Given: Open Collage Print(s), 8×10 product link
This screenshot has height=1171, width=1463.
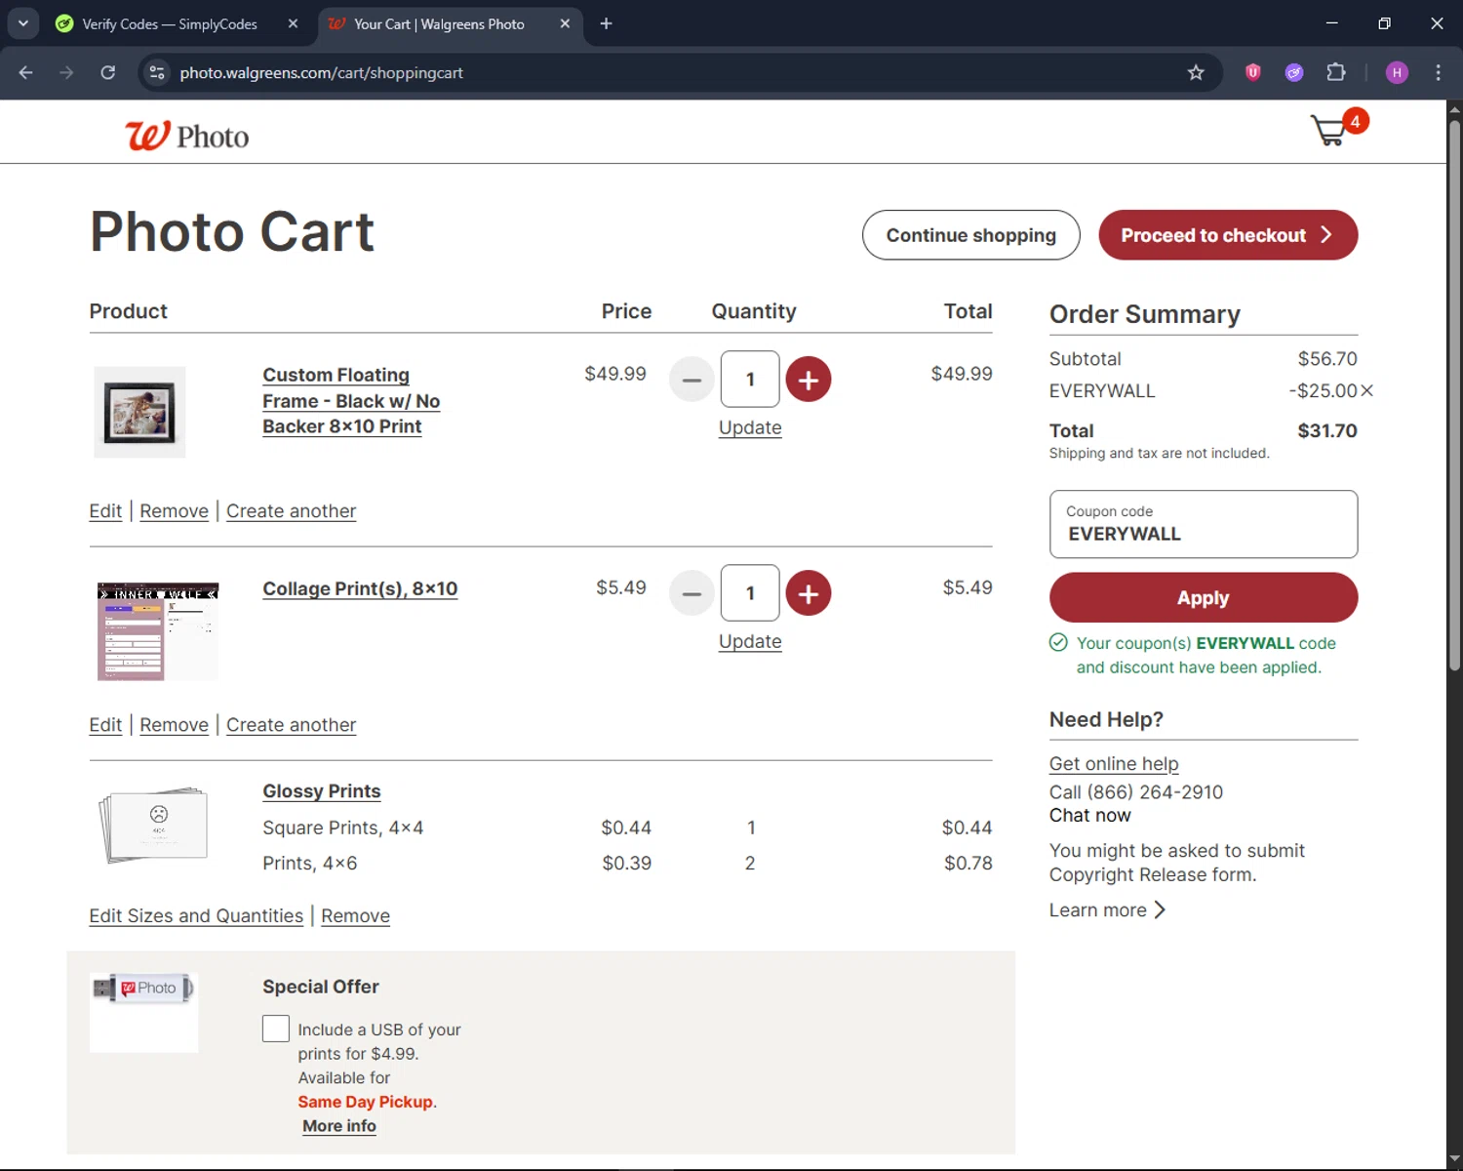Looking at the screenshot, I should [360, 588].
